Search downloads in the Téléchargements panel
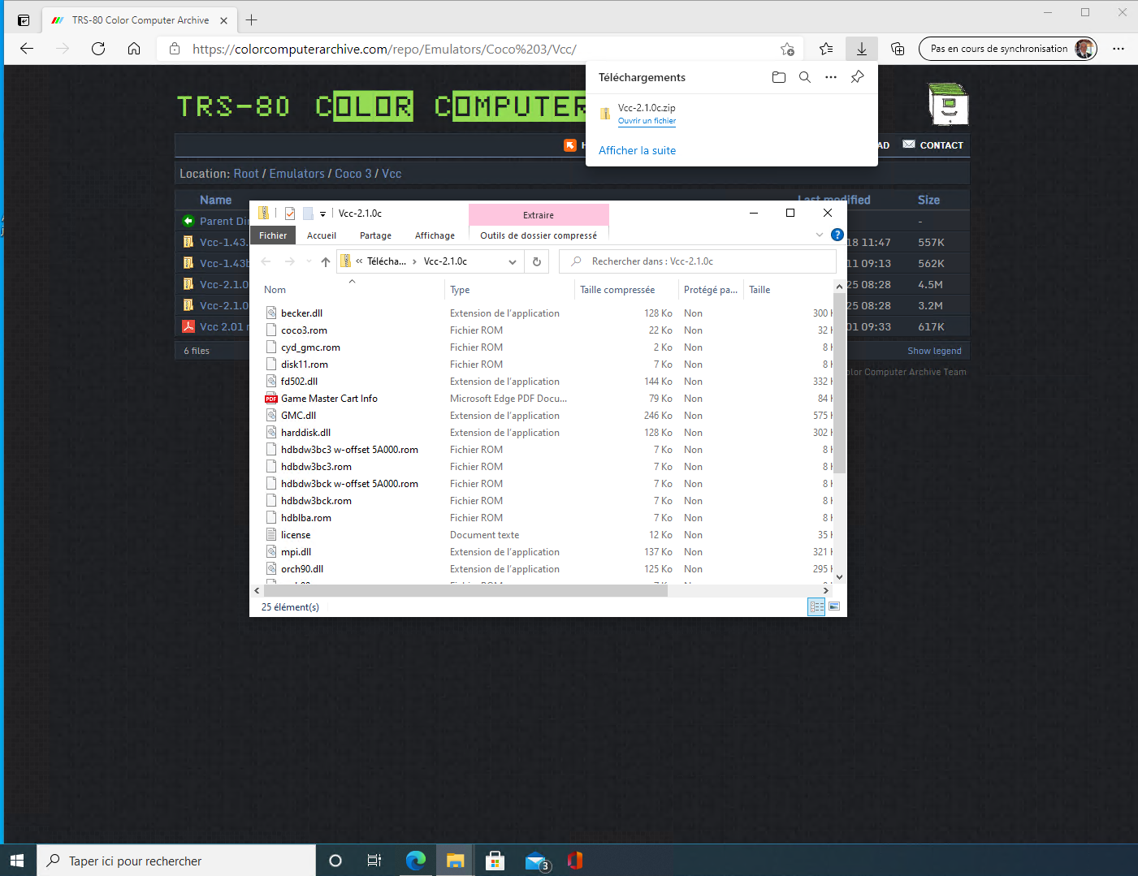The image size is (1138, 876). tap(805, 77)
